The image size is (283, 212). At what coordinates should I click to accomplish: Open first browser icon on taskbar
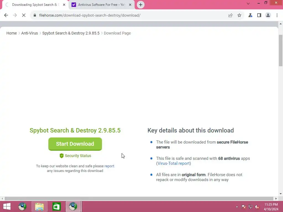point(22,206)
